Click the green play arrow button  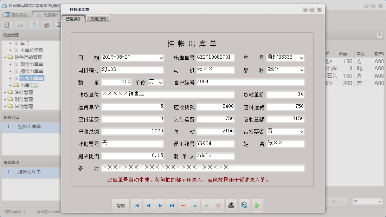(257, 205)
